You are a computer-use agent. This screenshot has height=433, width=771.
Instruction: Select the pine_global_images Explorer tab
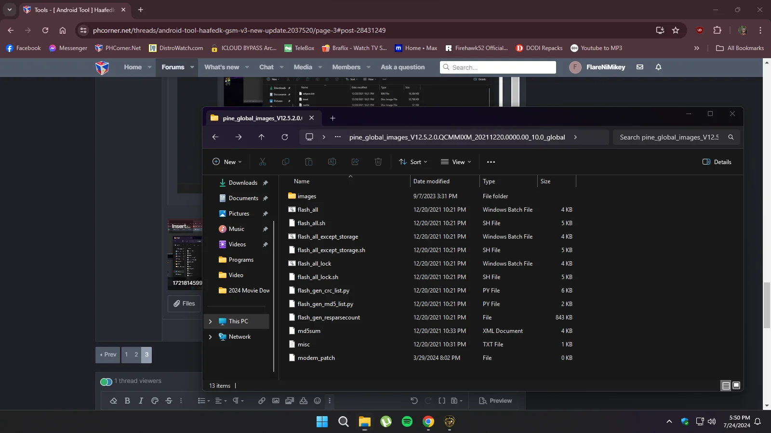[x=262, y=118]
